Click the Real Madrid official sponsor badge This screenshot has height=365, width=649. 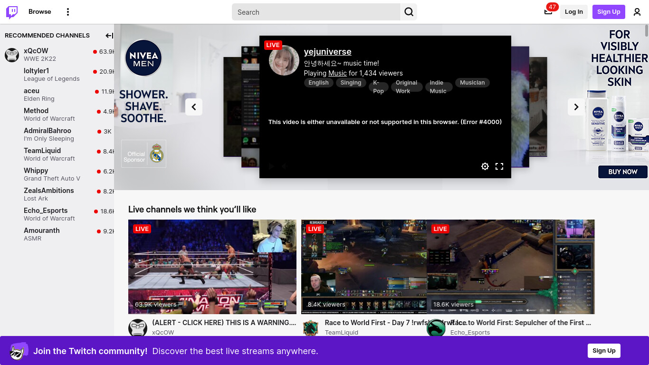click(143, 154)
